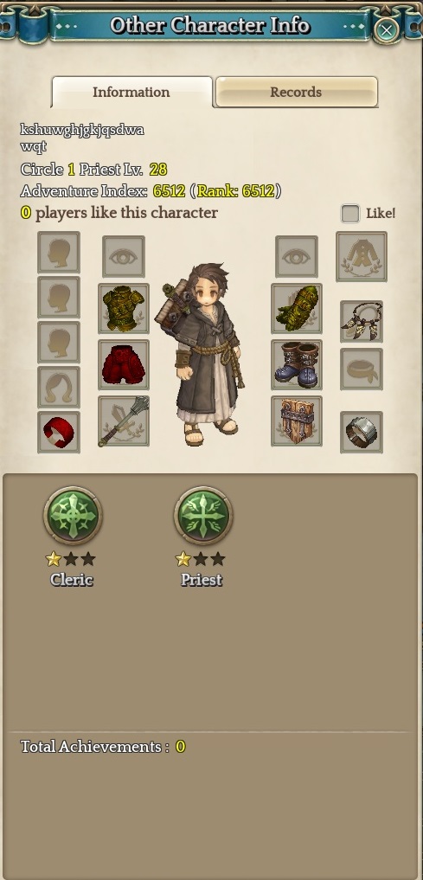423x880 pixels.
Task: Click the Cleric class emblem
Action: 73,515
